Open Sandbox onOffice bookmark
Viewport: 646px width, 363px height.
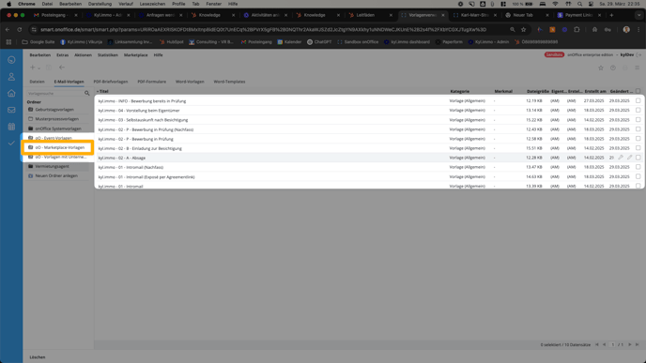coord(358,42)
